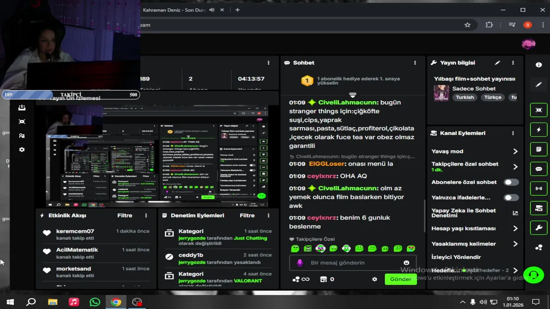Open ceddy1b in moderation actions

[191, 255]
